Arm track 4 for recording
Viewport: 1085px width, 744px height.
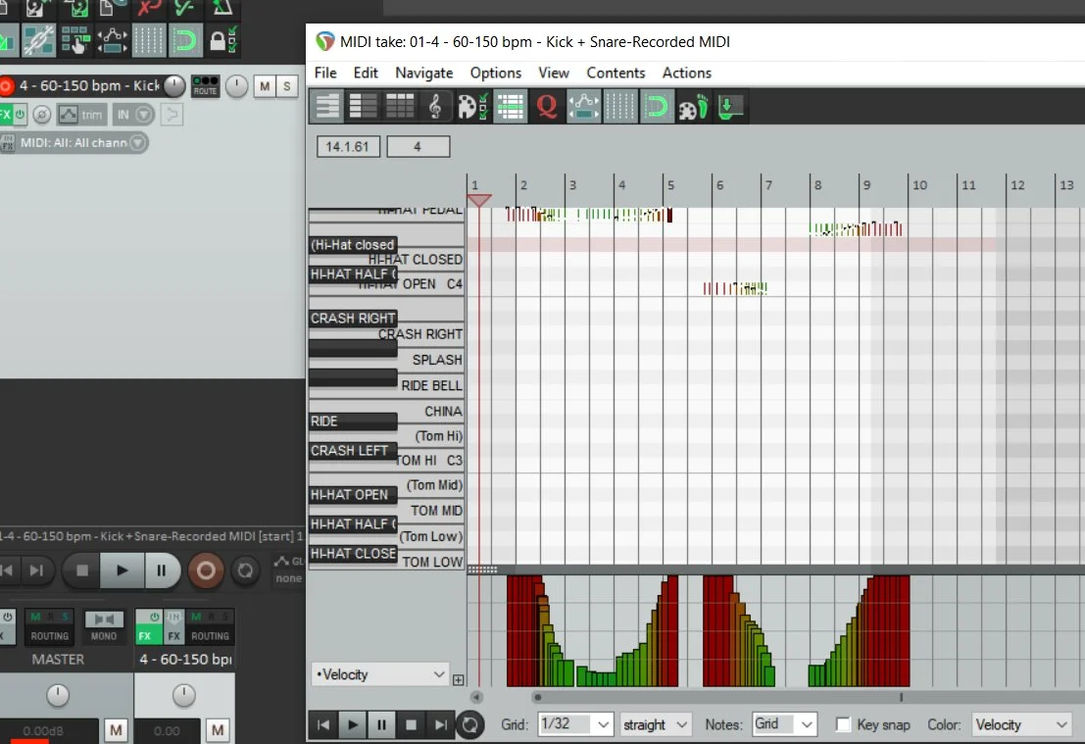(x=6, y=86)
